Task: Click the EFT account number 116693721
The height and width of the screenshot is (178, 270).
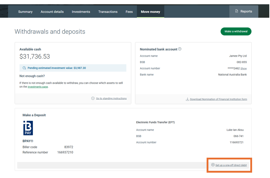Action: tap(237, 142)
